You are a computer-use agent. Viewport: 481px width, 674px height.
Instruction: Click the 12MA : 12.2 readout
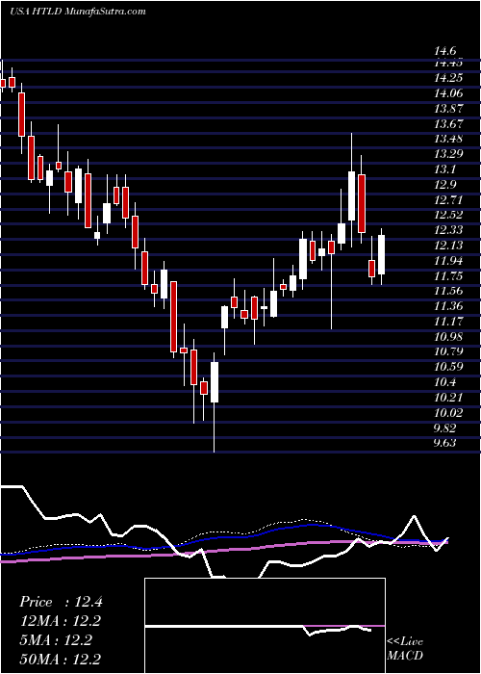coord(61,621)
